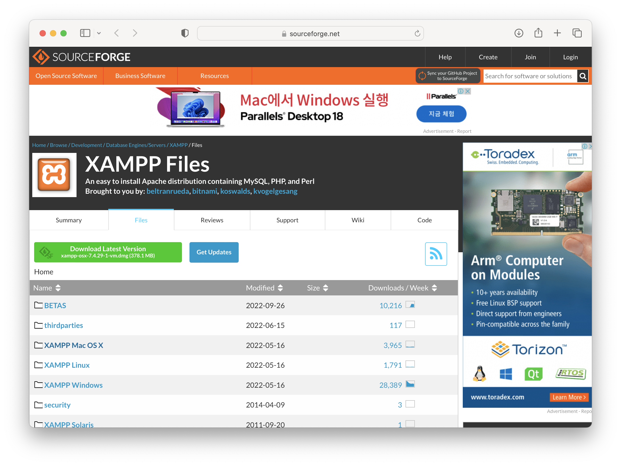Open the XAMPP Linux folder
Viewport: 621px width, 466px height.
point(67,365)
